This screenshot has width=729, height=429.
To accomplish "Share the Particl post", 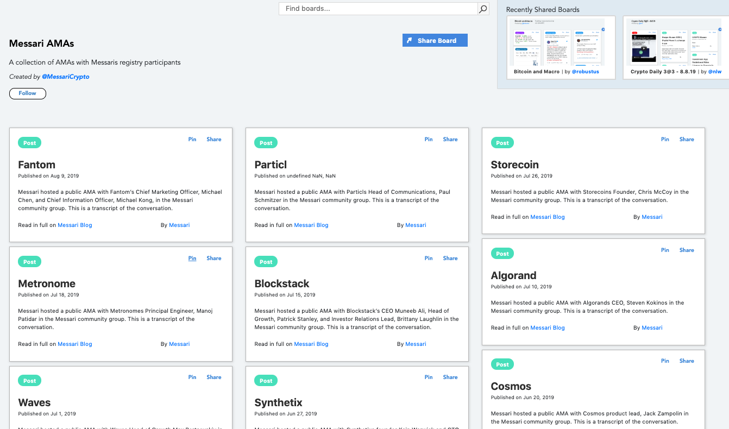I will [x=450, y=140].
